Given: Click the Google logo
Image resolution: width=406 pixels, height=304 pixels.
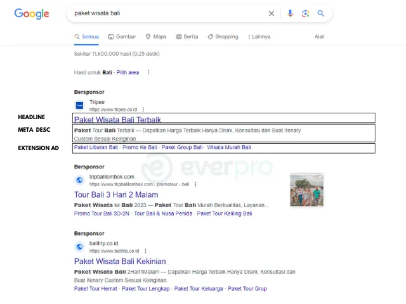Looking at the screenshot, I should (32, 14).
